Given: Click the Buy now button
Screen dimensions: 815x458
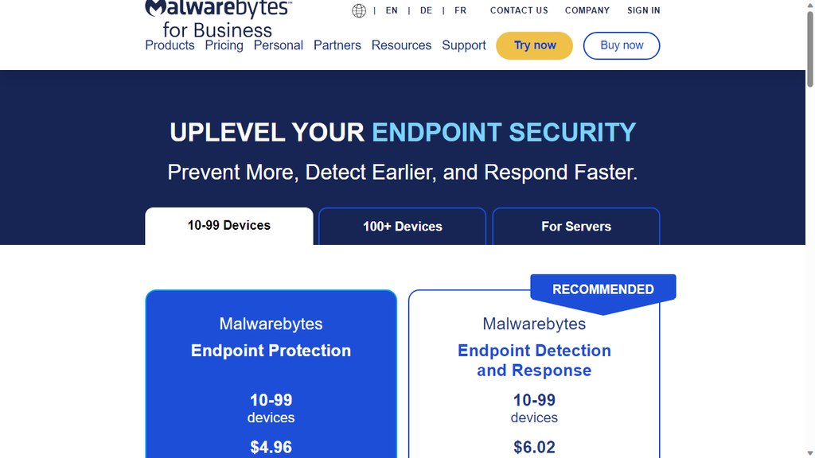Looking at the screenshot, I should pos(621,45).
